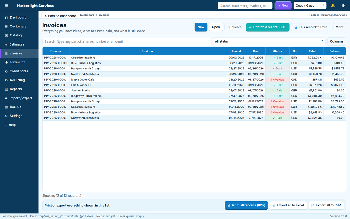Screen dimensions: 350x219
Task: Click the Duplicate button
Action: (234, 27)
